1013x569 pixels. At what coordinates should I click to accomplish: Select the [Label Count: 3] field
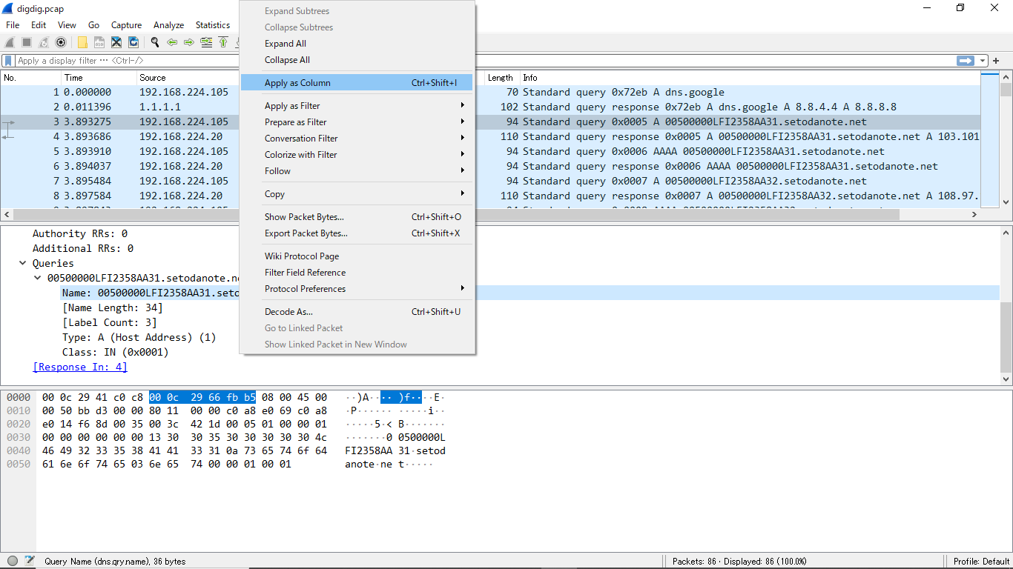[109, 322]
